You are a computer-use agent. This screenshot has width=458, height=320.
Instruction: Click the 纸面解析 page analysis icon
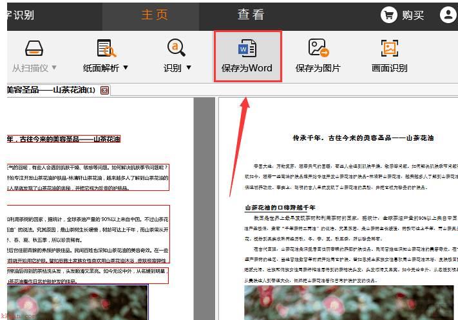[106, 48]
